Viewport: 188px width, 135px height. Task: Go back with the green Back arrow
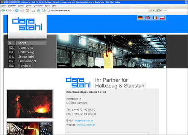point(3,10)
